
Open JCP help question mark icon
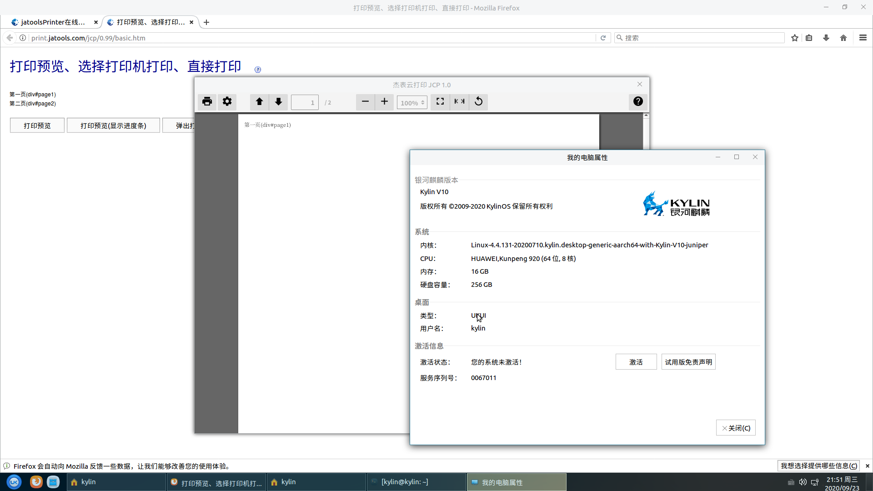tap(638, 101)
